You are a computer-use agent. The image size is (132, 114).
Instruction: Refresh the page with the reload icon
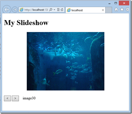point(62,10)
